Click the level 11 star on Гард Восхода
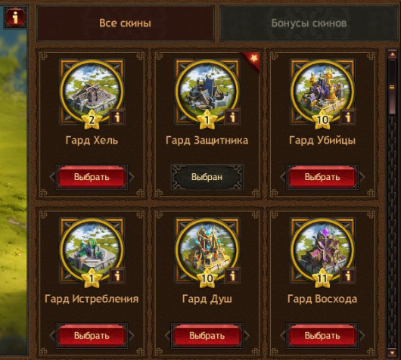The height and width of the screenshot is (360, 401). [322, 278]
